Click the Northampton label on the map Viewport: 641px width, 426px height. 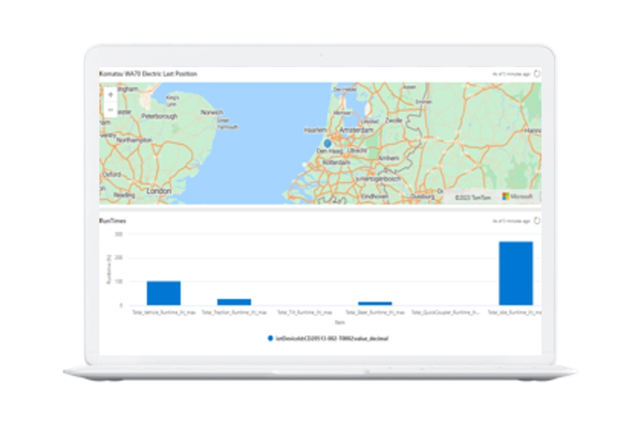tap(134, 139)
